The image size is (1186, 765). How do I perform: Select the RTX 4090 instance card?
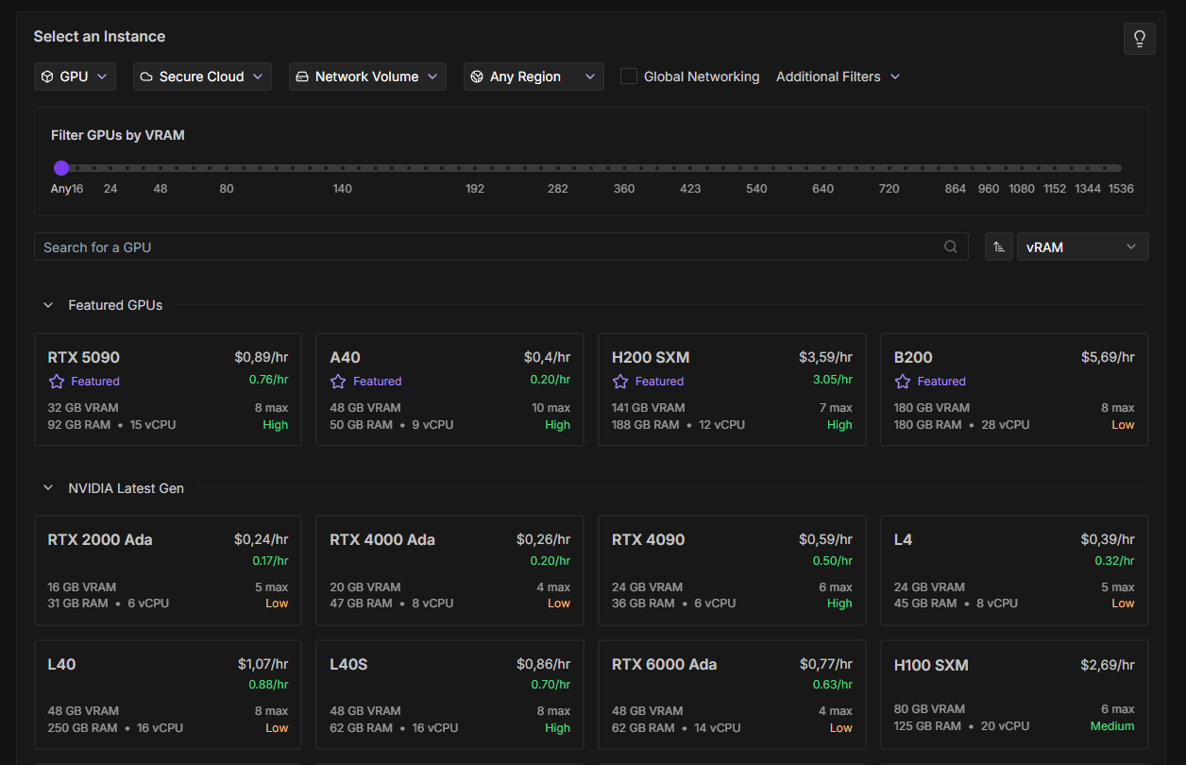[x=732, y=569]
